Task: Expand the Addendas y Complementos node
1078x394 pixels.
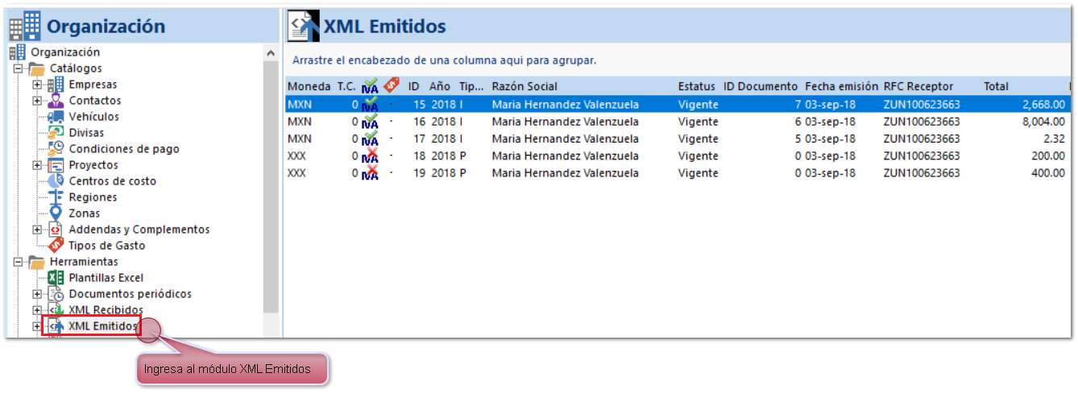Action: tap(37, 230)
